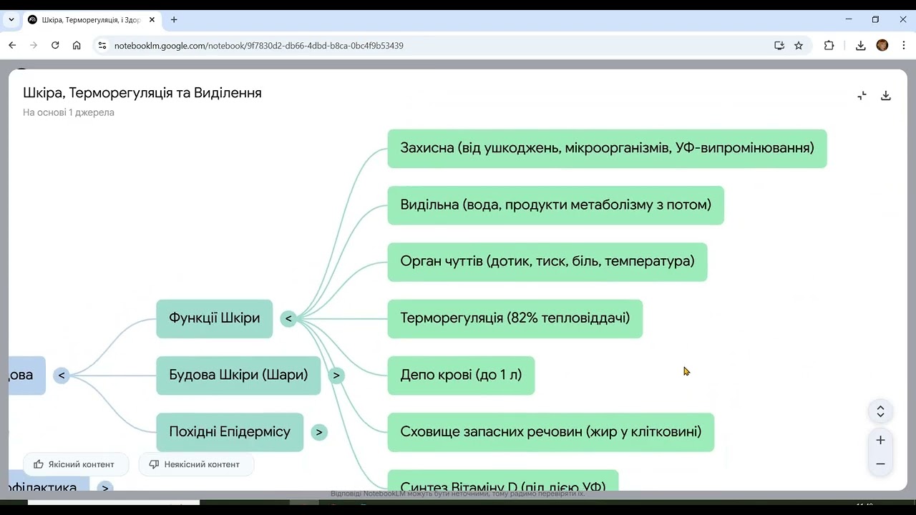
Task: Collapse the root node chevron at left
Action: (x=62, y=376)
